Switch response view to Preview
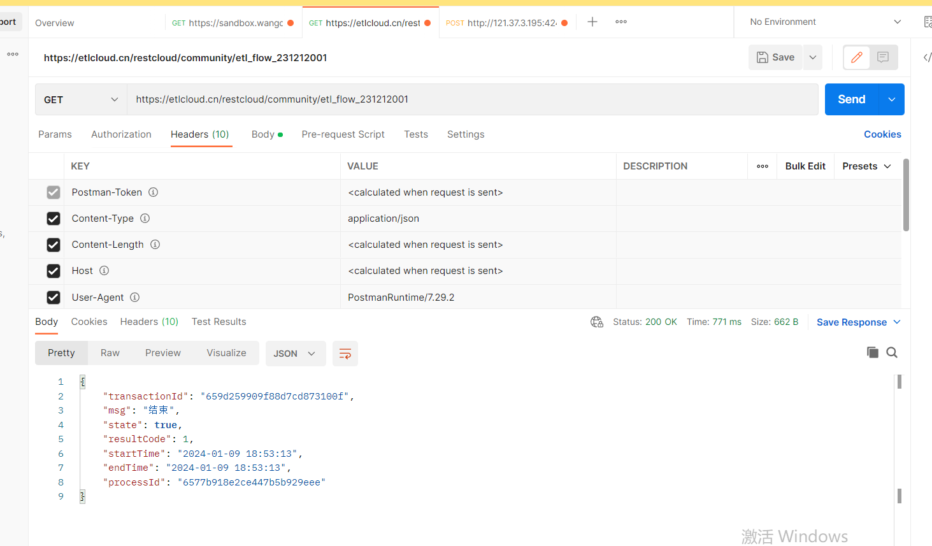Viewport: 932px width, 546px height. pyautogui.click(x=163, y=353)
